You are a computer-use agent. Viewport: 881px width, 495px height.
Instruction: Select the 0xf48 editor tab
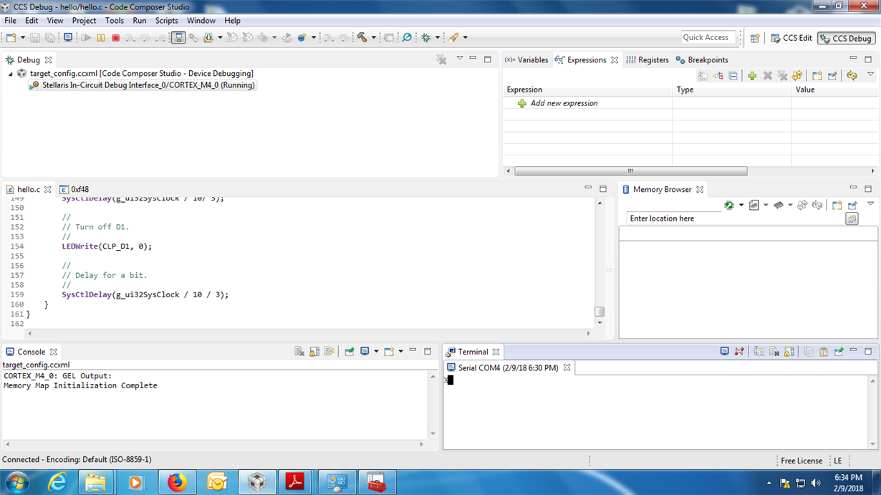pyautogui.click(x=74, y=190)
